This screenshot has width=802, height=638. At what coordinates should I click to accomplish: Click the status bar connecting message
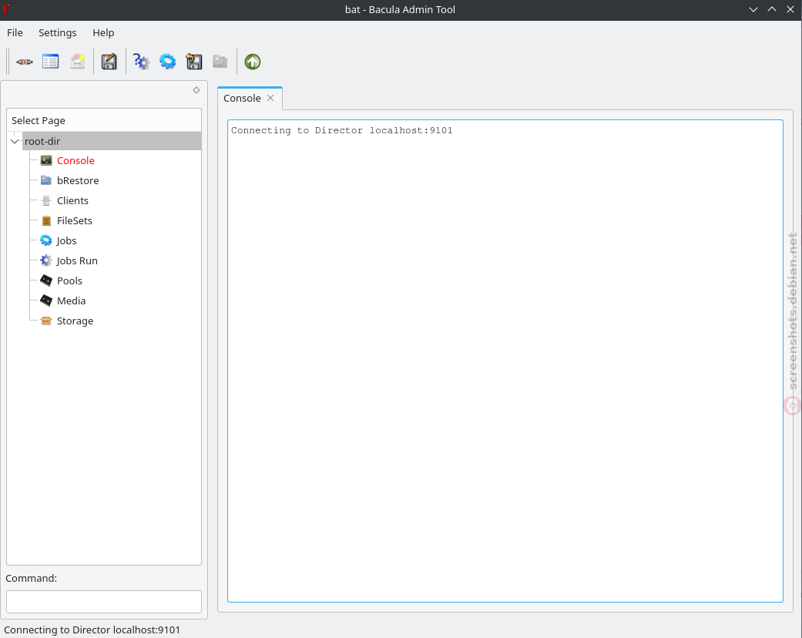pos(92,630)
